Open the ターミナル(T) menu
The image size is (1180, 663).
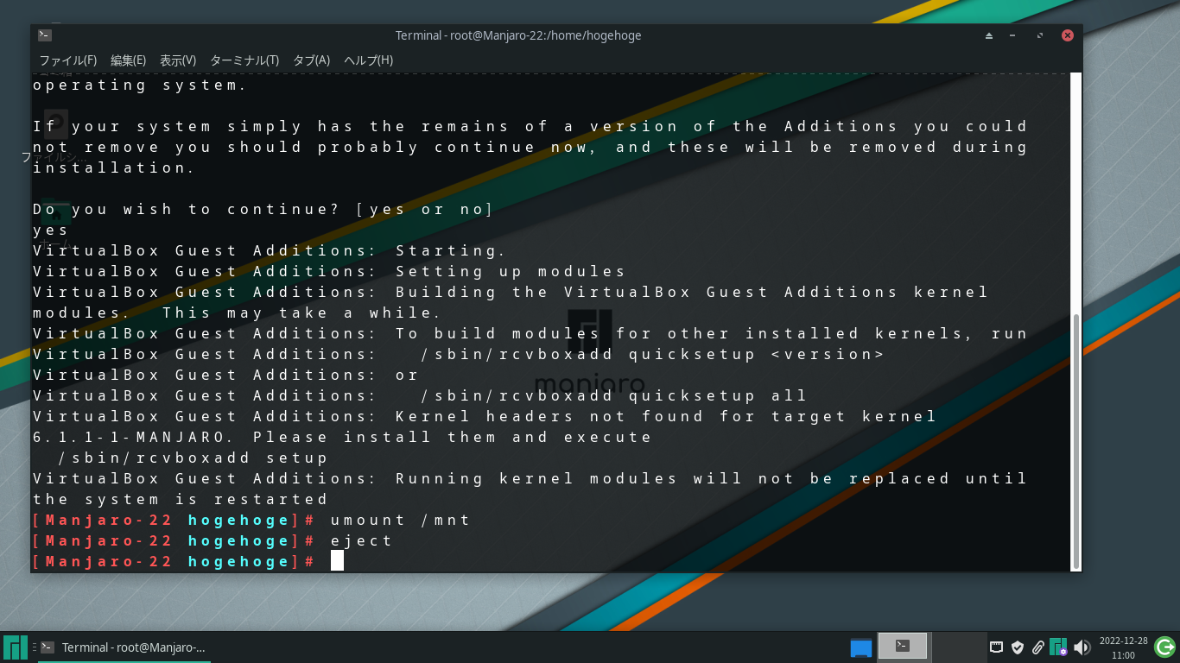[244, 60]
